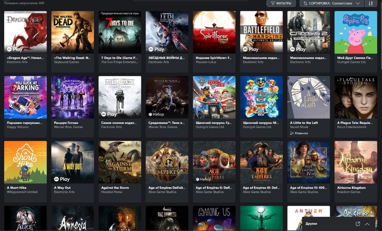Open Amnesia The Bunker cover
The height and width of the screenshot is (231, 382).
point(167,218)
